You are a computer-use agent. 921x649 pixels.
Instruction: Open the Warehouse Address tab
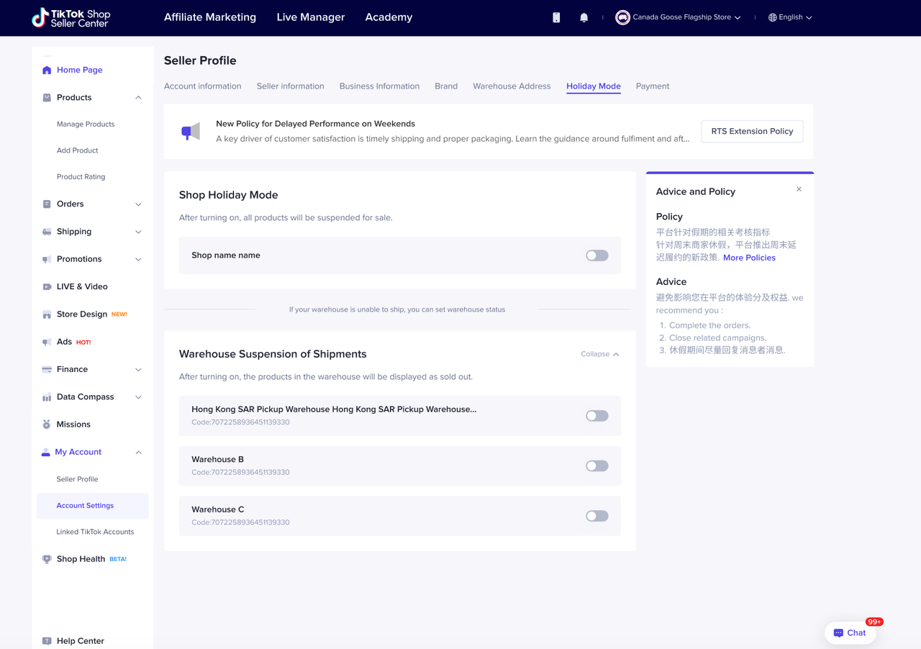[512, 86]
